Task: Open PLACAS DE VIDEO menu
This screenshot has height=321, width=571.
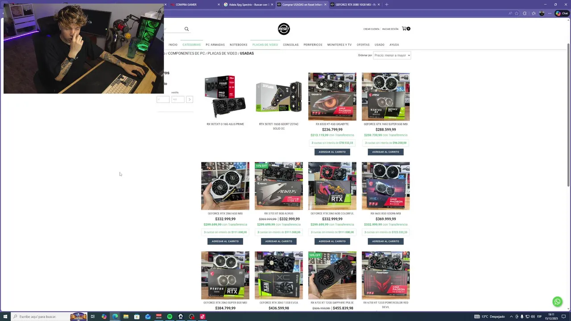Action: click(x=265, y=45)
